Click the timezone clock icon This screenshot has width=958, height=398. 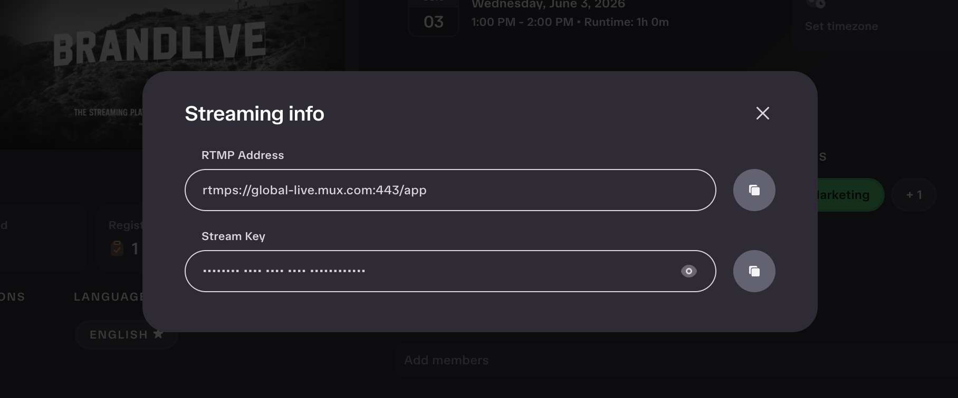click(817, 3)
